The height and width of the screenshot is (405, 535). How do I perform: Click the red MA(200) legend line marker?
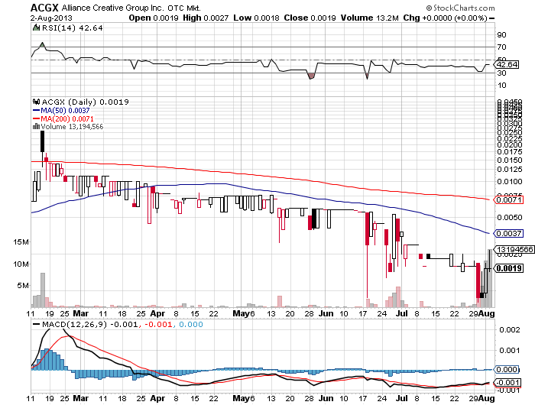point(35,118)
